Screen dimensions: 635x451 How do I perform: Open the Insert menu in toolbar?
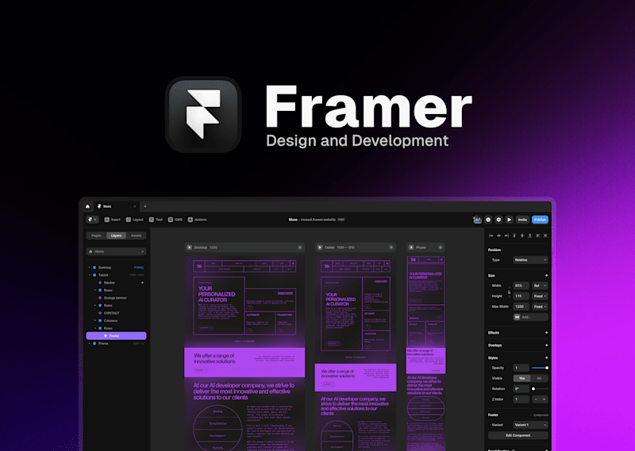[112, 220]
